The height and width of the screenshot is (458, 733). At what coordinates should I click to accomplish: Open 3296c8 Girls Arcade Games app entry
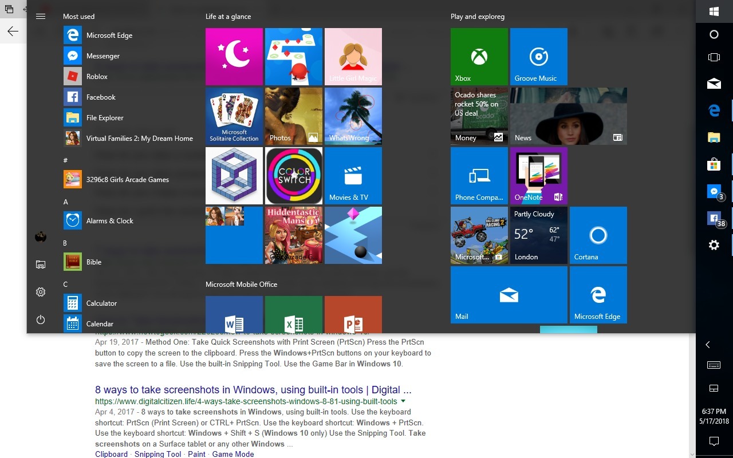pyautogui.click(x=129, y=180)
